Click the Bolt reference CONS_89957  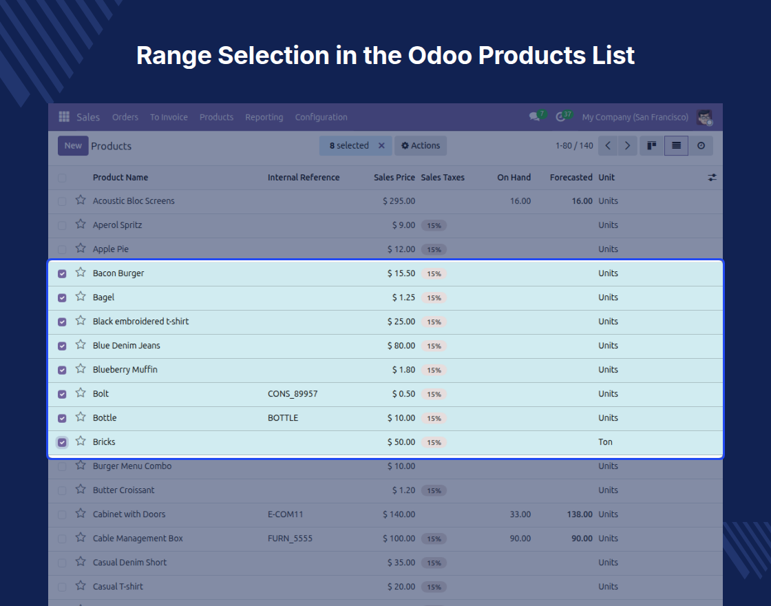pos(293,393)
